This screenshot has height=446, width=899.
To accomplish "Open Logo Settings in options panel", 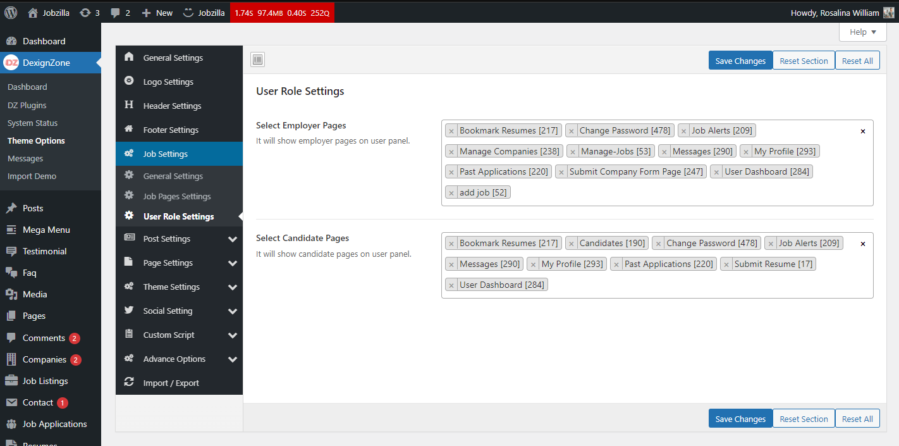I will tap(168, 82).
